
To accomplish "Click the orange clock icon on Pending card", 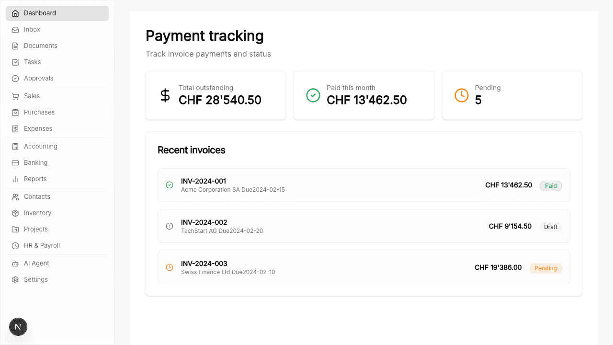I will click(461, 95).
